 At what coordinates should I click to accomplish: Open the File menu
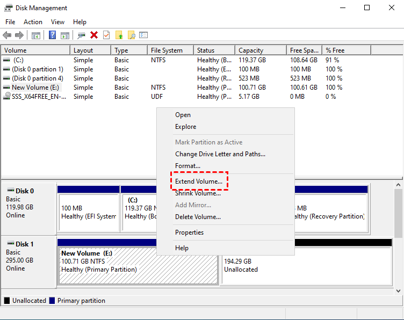click(x=10, y=22)
